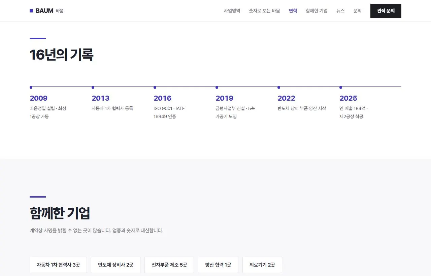
Task: Click the 2009 year heading
Action: [x=39, y=98]
